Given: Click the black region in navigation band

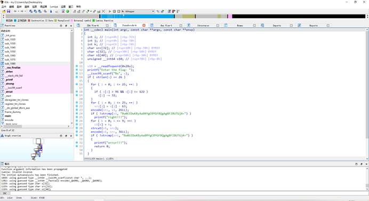Looking at the screenshot, I should click(299, 16).
